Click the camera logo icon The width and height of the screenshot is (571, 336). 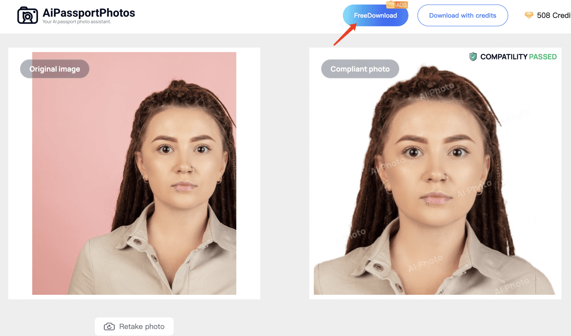pyautogui.click(x=27, y=16)
